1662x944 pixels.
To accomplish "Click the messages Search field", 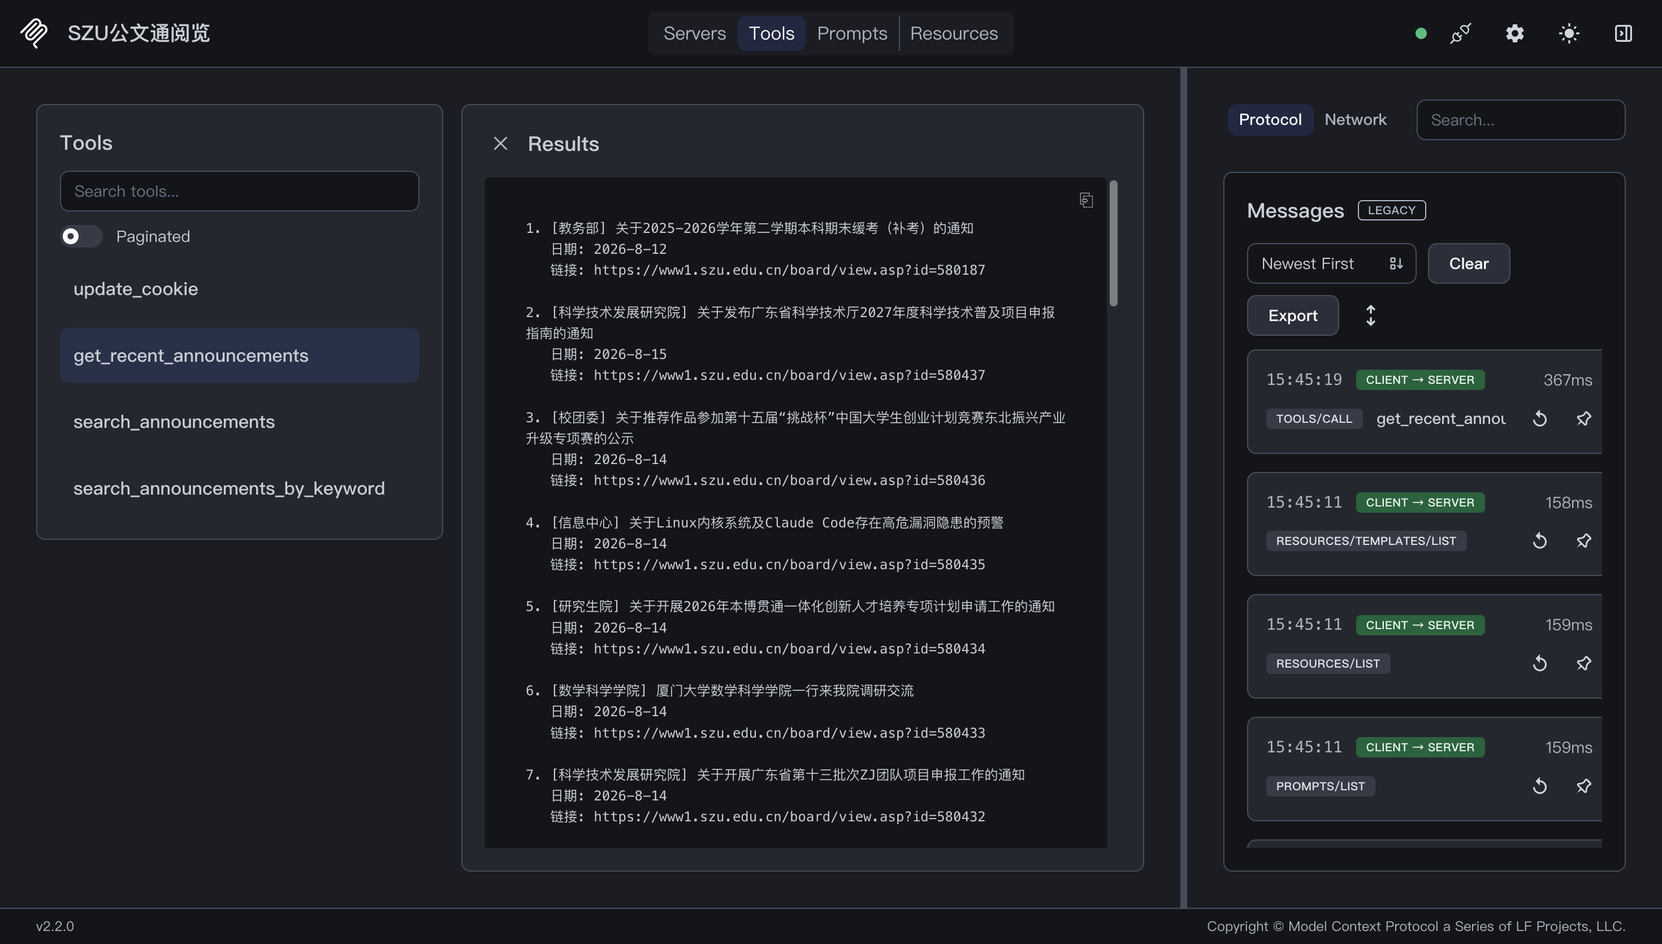I will (x=1521, y=119).
